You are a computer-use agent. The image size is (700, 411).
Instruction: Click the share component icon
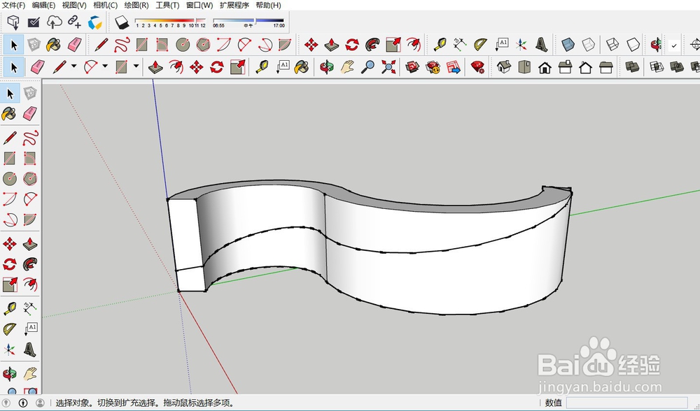click(433, 67)
